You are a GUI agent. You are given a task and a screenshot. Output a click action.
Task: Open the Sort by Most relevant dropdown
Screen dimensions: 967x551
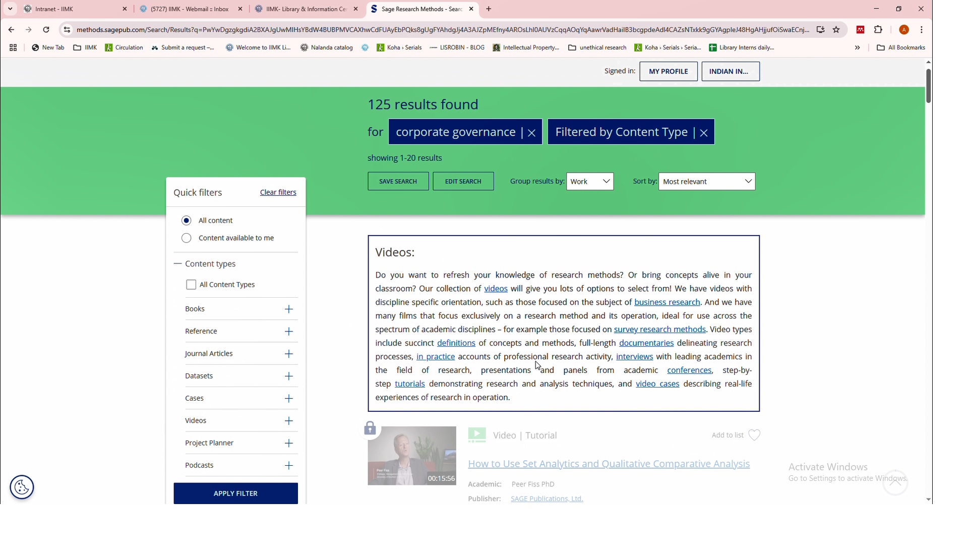coord(706,182)
